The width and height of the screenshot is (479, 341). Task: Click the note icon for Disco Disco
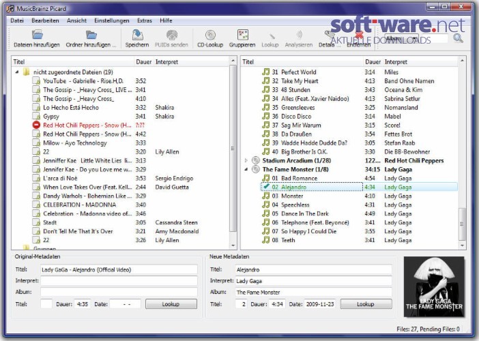[266, 116]
